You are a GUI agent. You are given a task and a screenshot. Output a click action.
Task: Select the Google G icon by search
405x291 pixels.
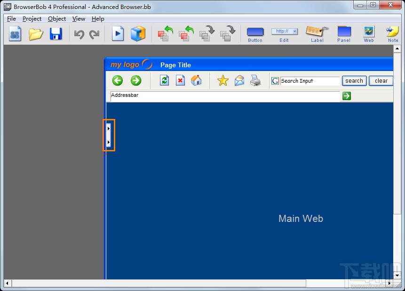coord(275,81)
